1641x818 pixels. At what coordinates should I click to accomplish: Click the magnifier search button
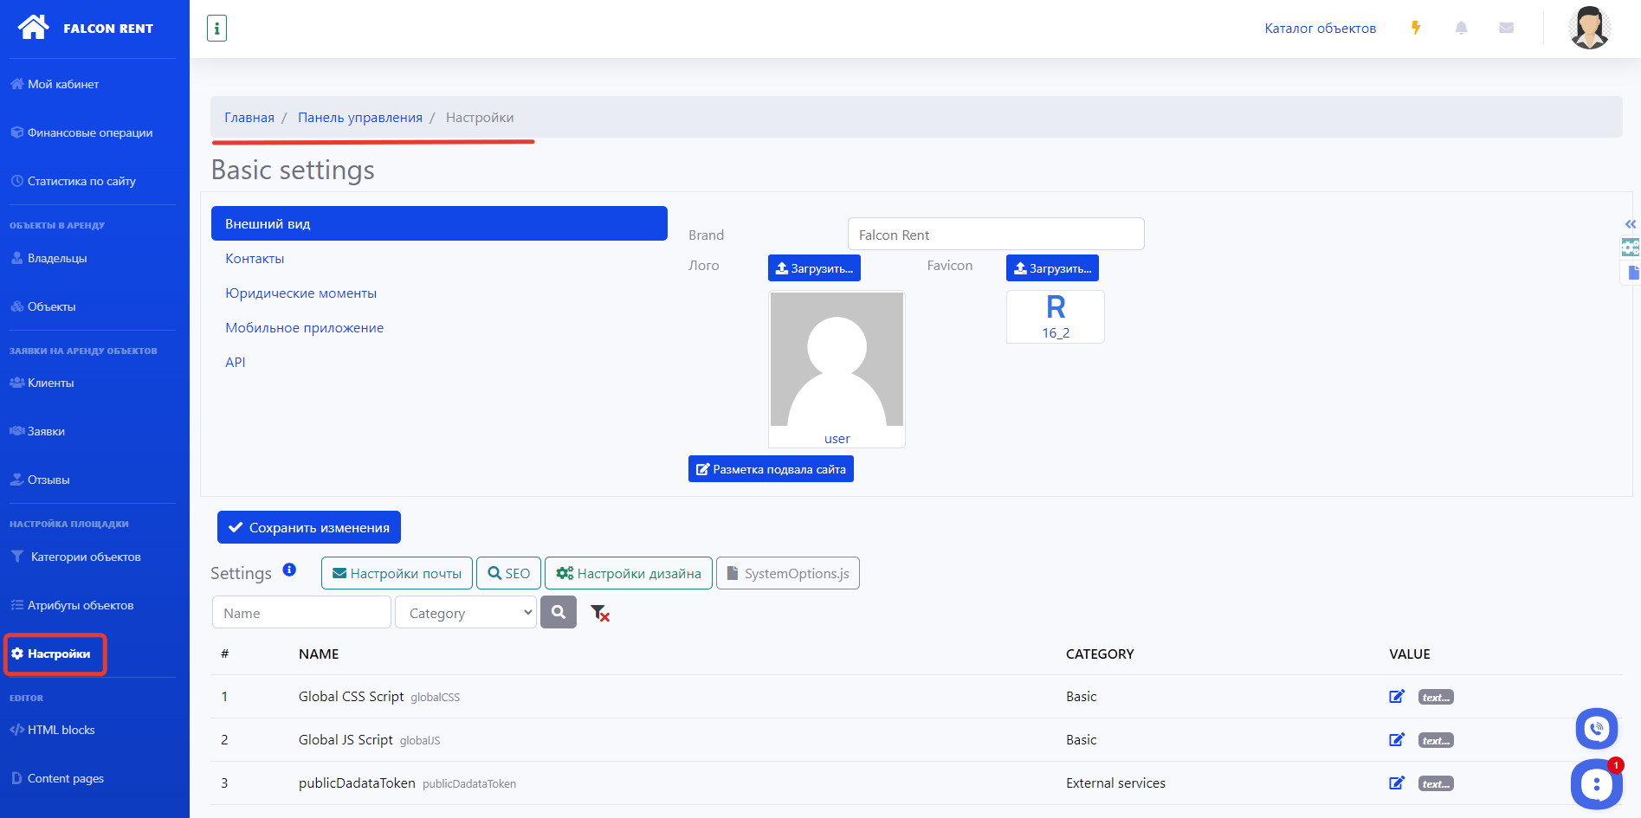pos(559,613)
